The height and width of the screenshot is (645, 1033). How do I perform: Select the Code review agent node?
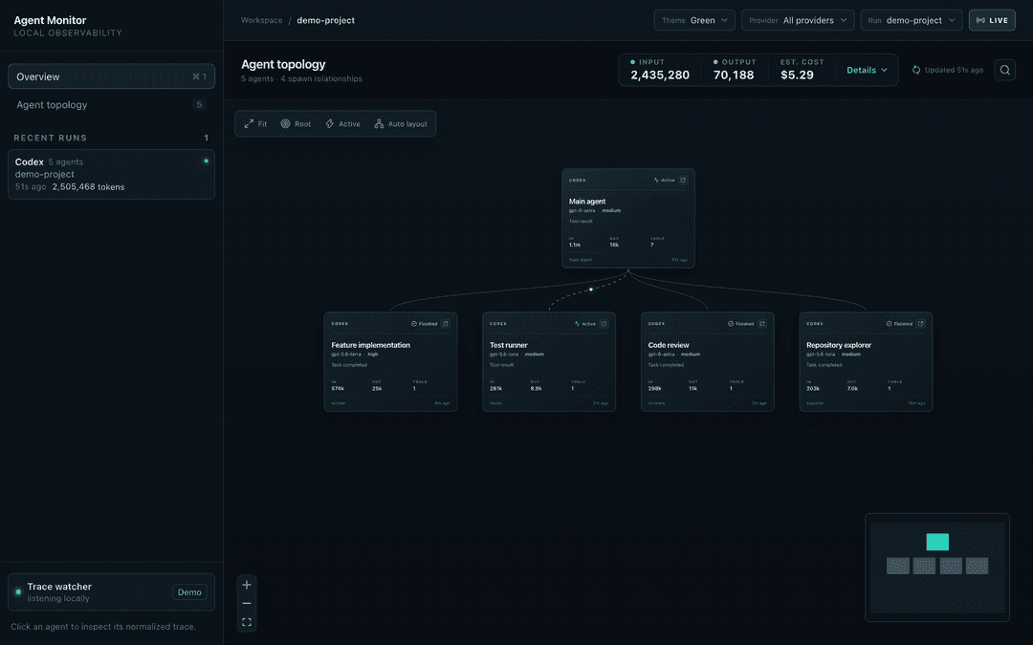click(708, 361)
